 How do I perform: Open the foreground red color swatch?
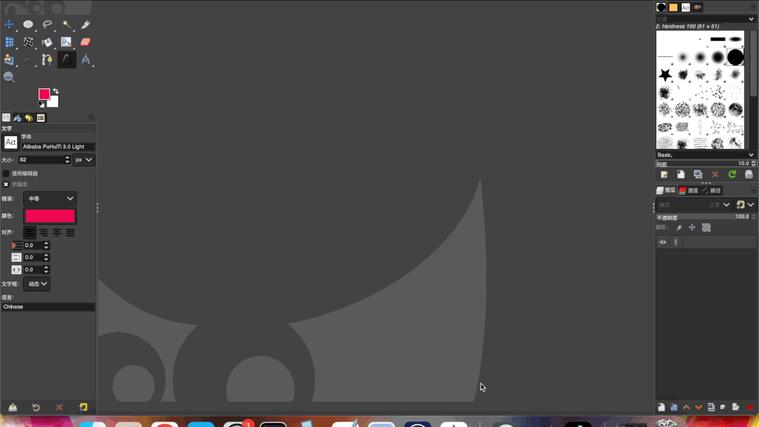[44, 94]
